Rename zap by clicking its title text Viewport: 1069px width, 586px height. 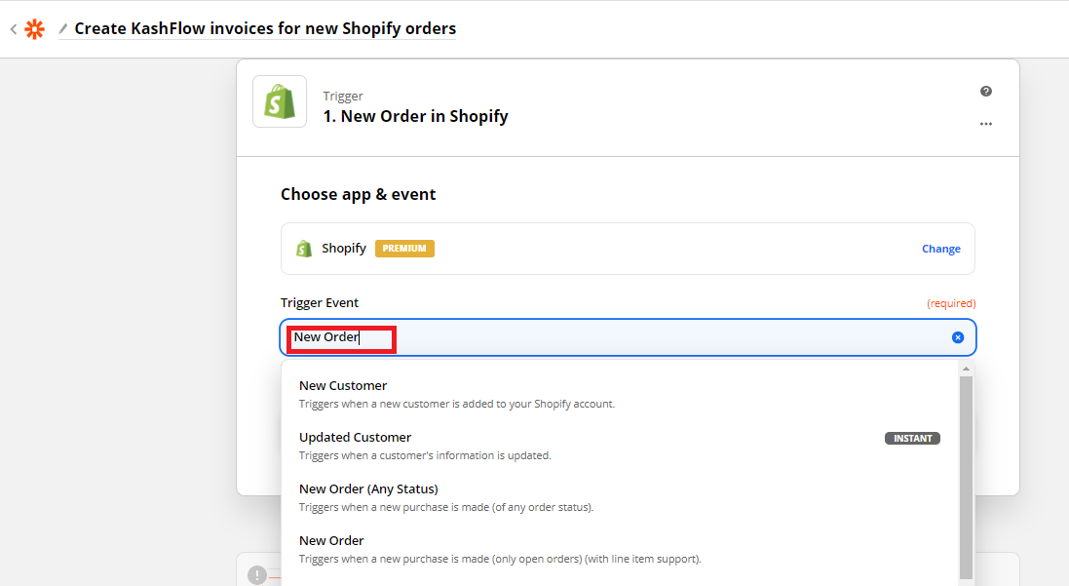pyautogui.click(x=265, y=28)
